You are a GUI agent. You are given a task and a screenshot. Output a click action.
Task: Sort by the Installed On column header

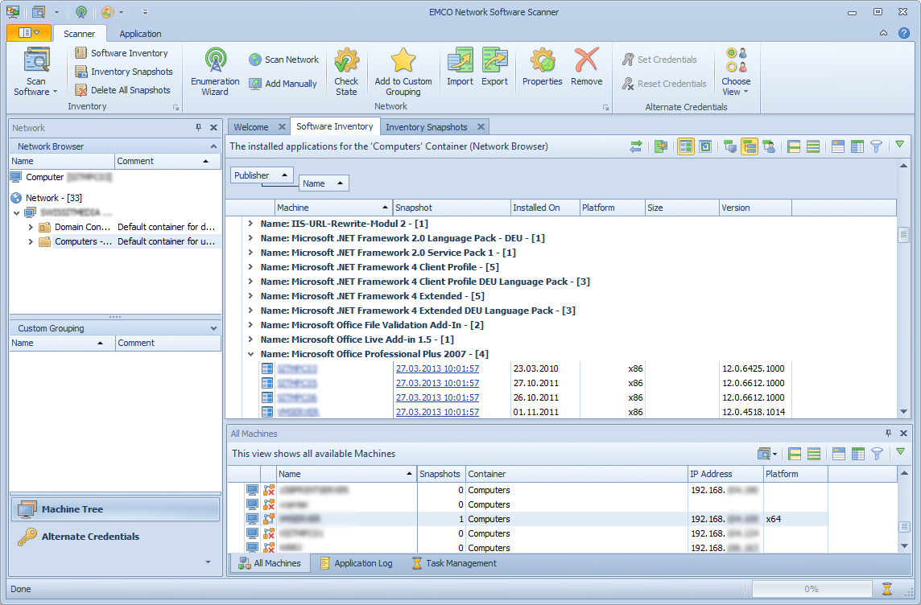pyautogui.click(x=545, y=208)
